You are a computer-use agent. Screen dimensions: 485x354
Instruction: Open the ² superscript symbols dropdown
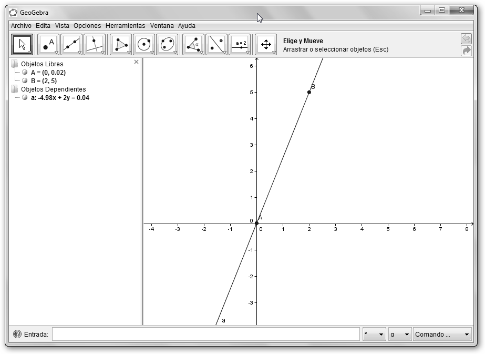(x=374, y=335)
